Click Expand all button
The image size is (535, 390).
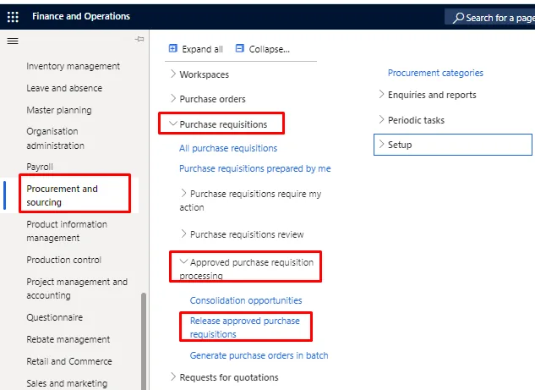[x=196, y=49]
